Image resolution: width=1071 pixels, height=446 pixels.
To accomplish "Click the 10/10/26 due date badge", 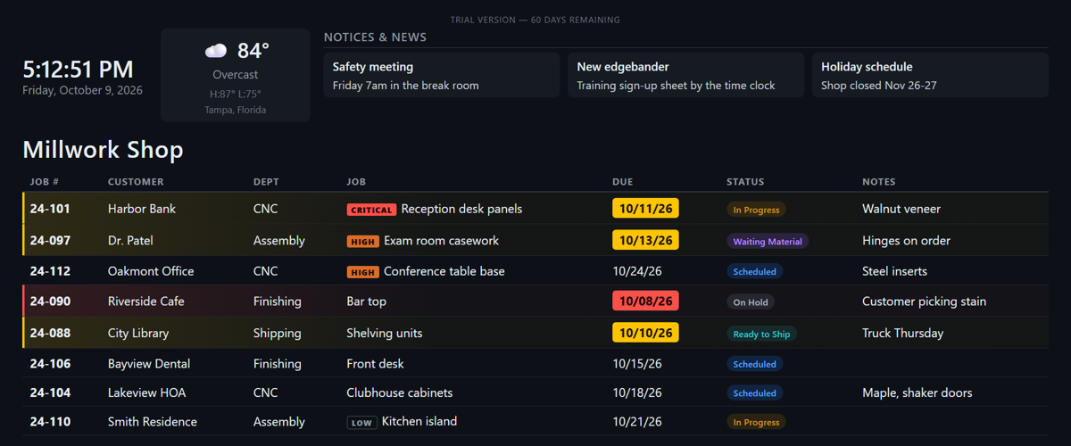I will (x=645, y=333).
